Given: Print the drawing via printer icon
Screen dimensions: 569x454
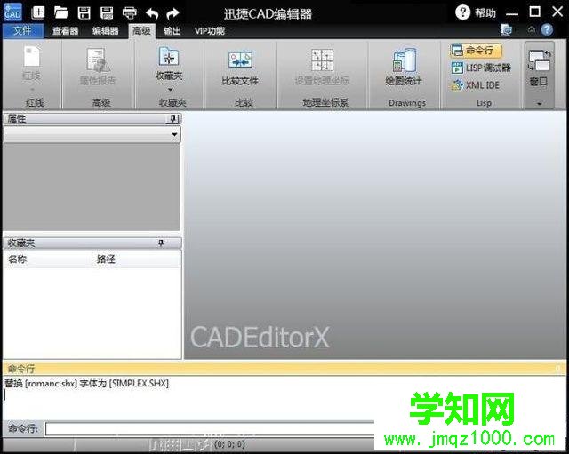Looking at the screenshot, I should point(130,13).
